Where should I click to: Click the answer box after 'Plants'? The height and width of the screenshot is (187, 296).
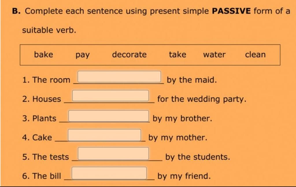(x=109, y=116)
